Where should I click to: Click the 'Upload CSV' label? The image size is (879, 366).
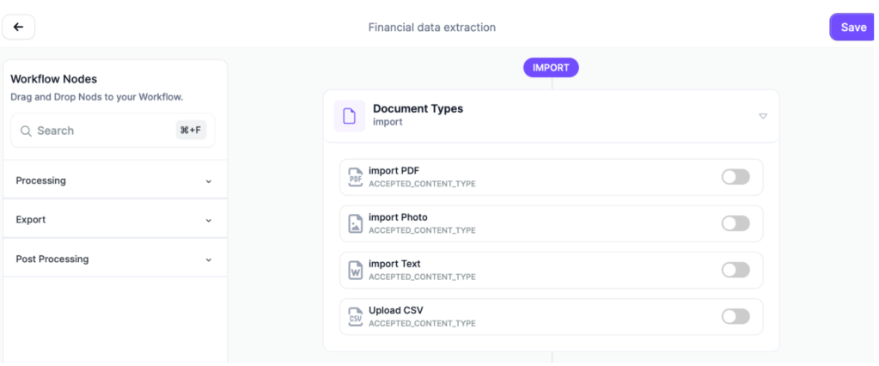[396, 310]
